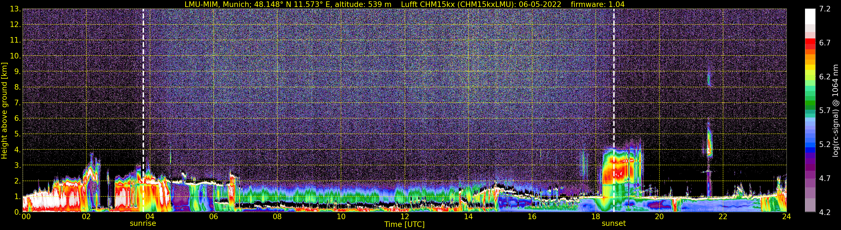The height and width of the screenshot is (230, 841).
Task: Click the height axis tick label 13
Action: point(15,9)
